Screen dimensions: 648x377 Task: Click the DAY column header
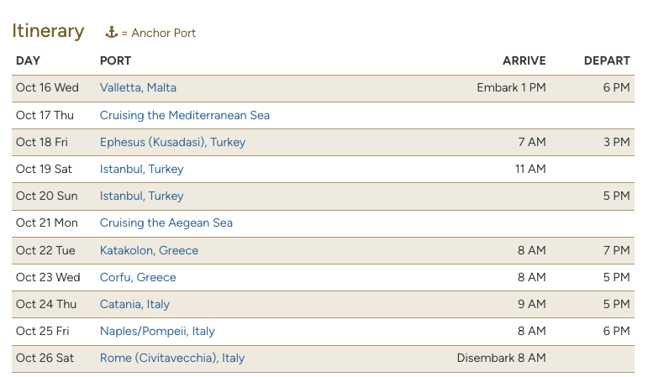[28, 60]
